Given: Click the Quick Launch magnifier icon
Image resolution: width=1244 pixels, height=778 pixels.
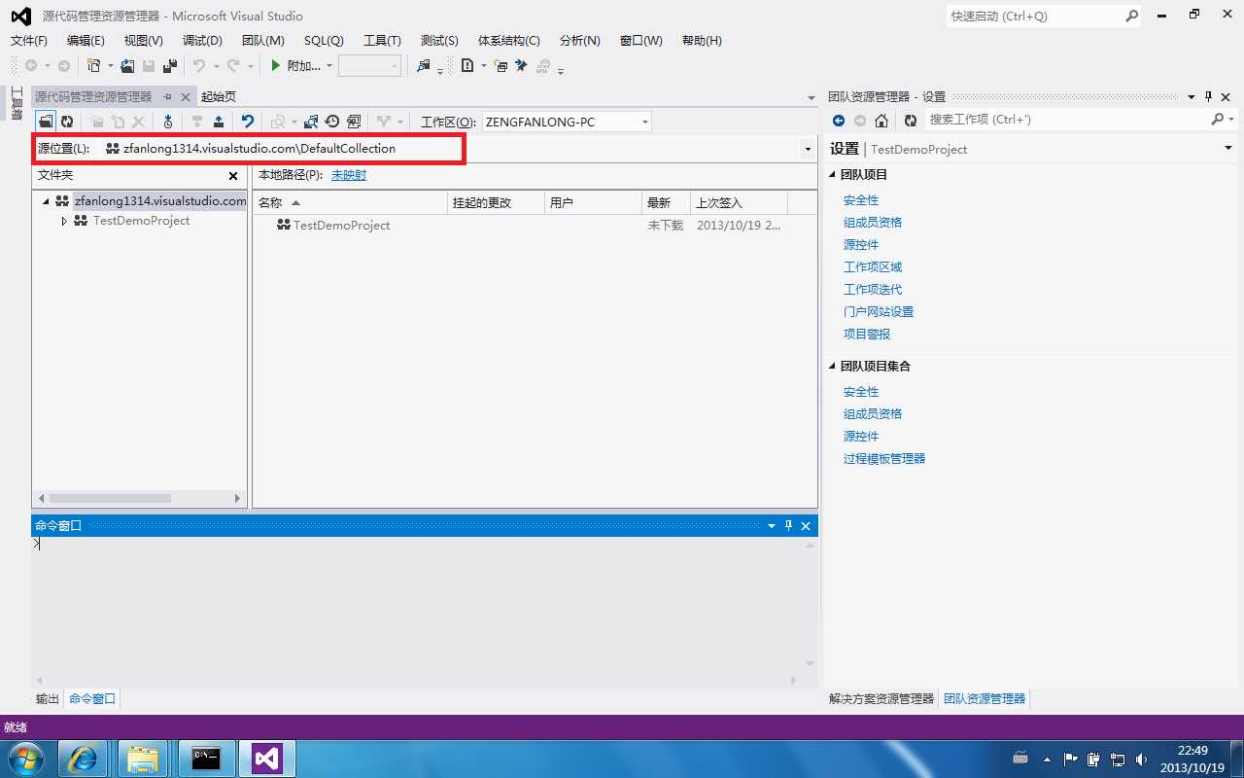Looking at the screenshot, I should (x=1131, y=16).
